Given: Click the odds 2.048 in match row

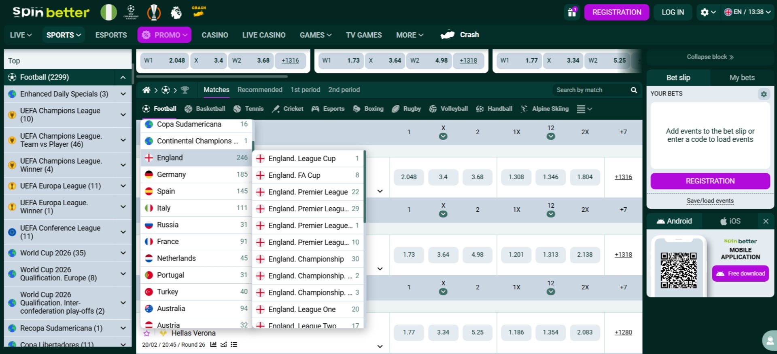Looking at the screenshot, I should click(x=409, y=177).
